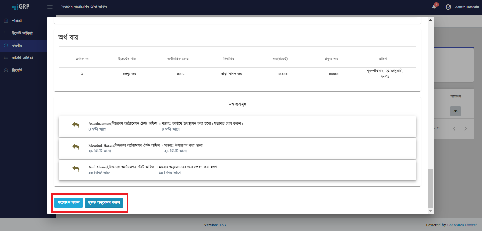The width and height of the screenshot is (482, 231).
Task: Click the Moudud Hasan comment text
Action: click(145, 145)
